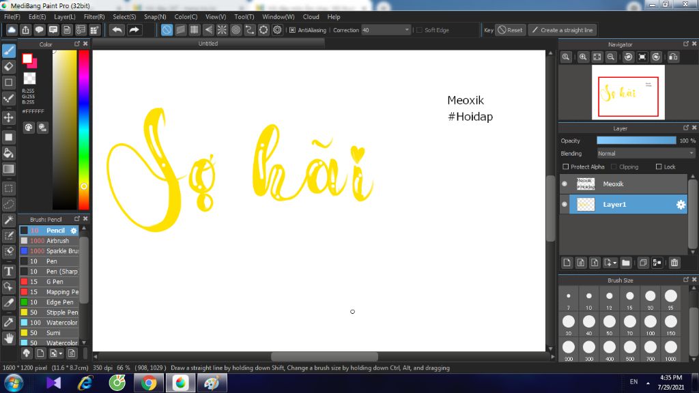Choose the G Pen brush
Screen dimensions: 699x393
pos(49,282)
